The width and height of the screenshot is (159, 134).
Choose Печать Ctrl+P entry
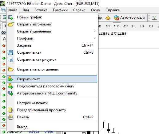click(x=52, y=117)
